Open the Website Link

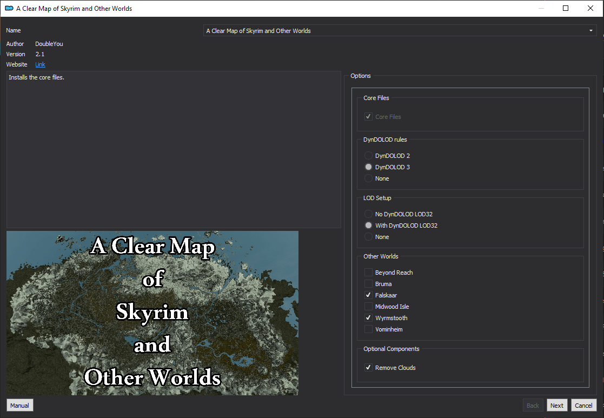40,64
